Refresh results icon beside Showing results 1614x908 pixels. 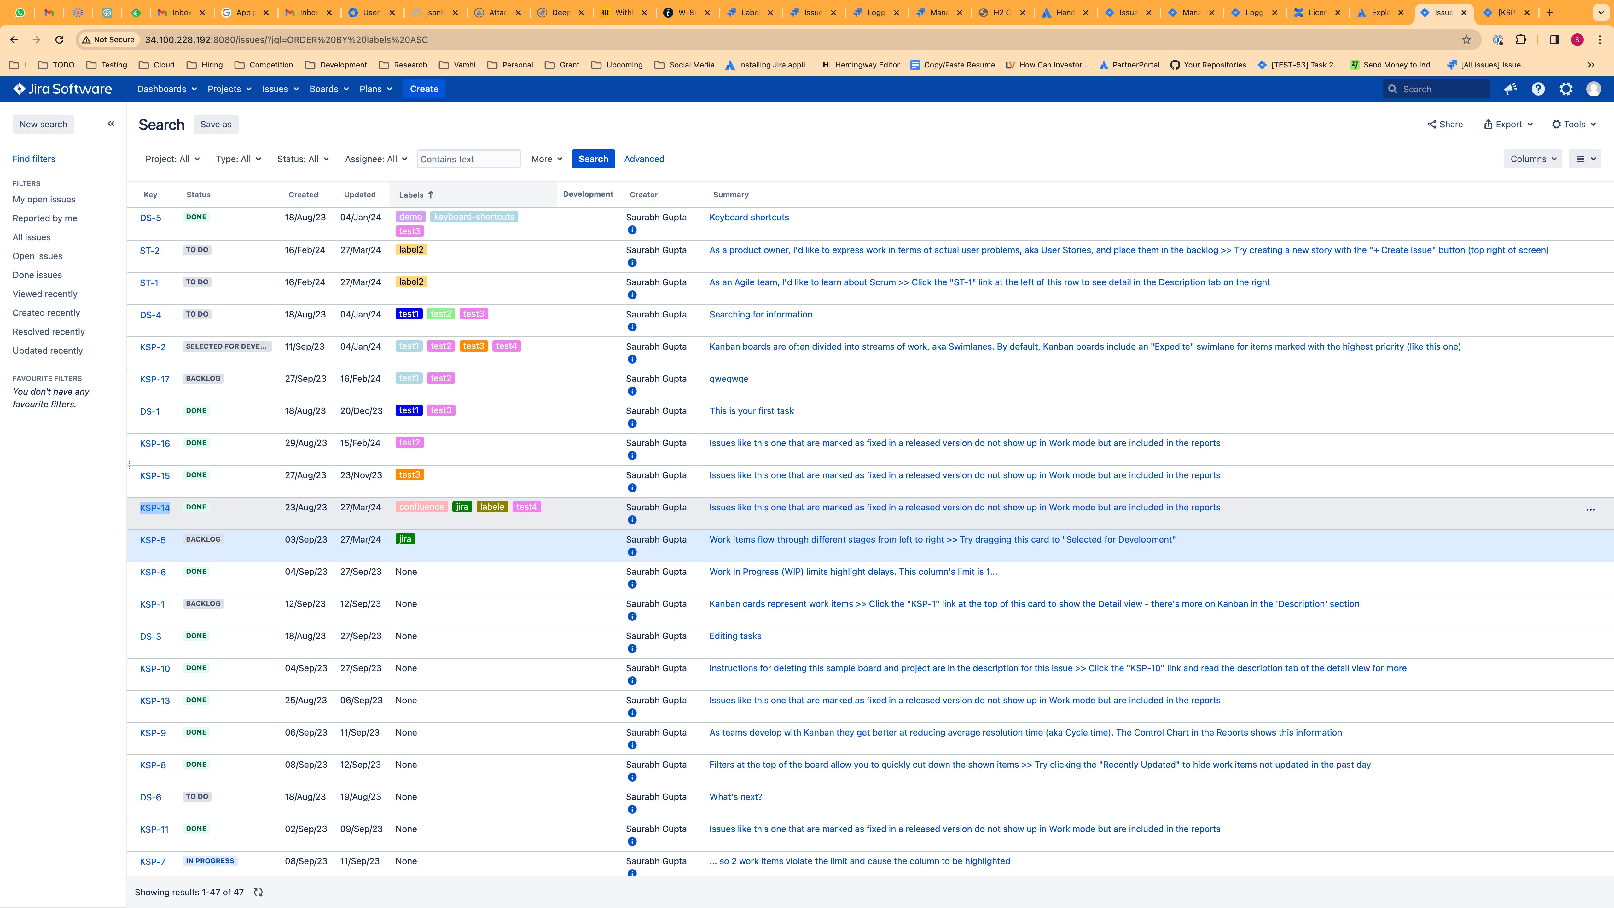[x=258, y=892]
